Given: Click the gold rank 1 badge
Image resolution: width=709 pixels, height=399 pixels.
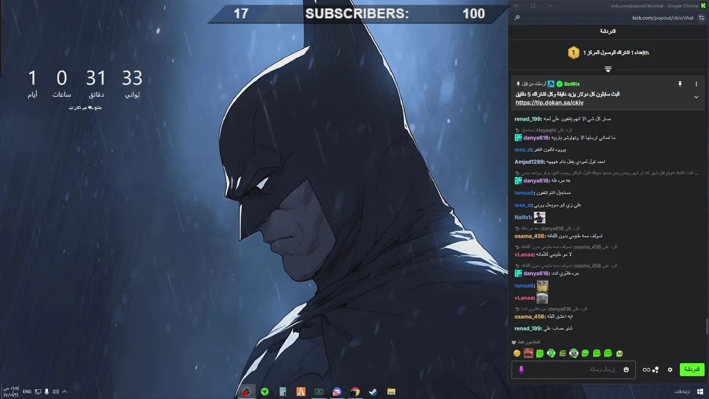Looking at the screenshot, I should click(x=574, y=53).
